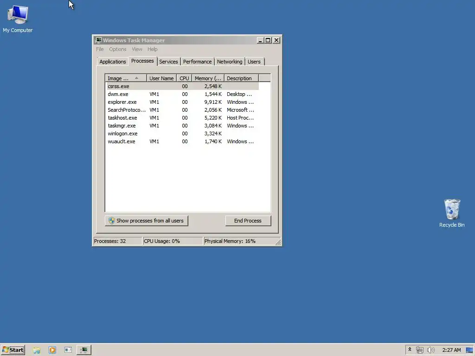Open the Options menu

pos(117,49)
